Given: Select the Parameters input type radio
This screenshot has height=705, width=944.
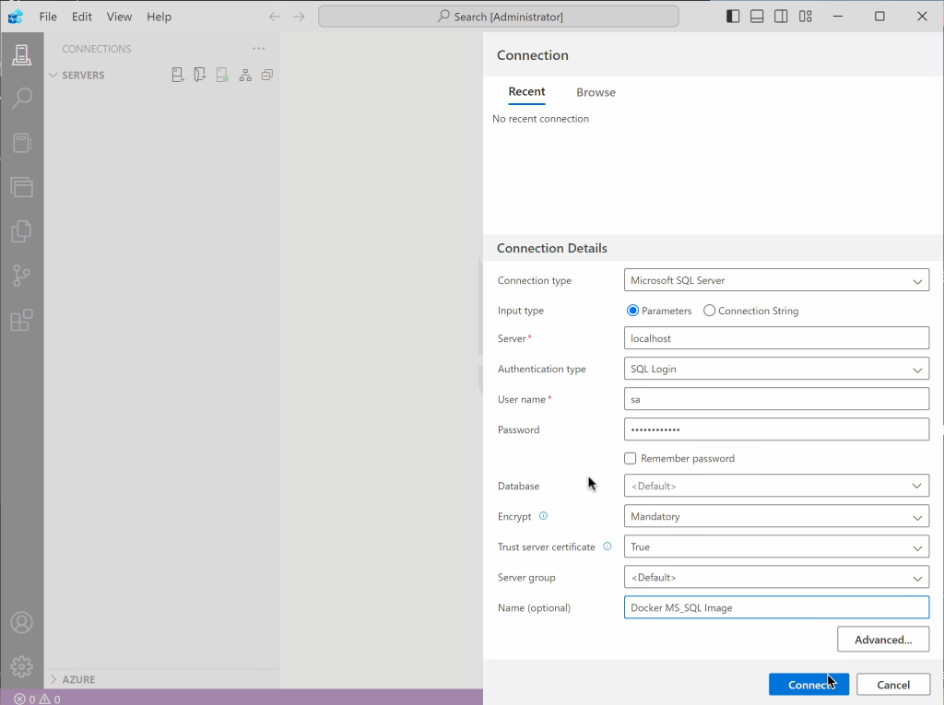Looking at the screenshot, I should click(x=632, y=311).
